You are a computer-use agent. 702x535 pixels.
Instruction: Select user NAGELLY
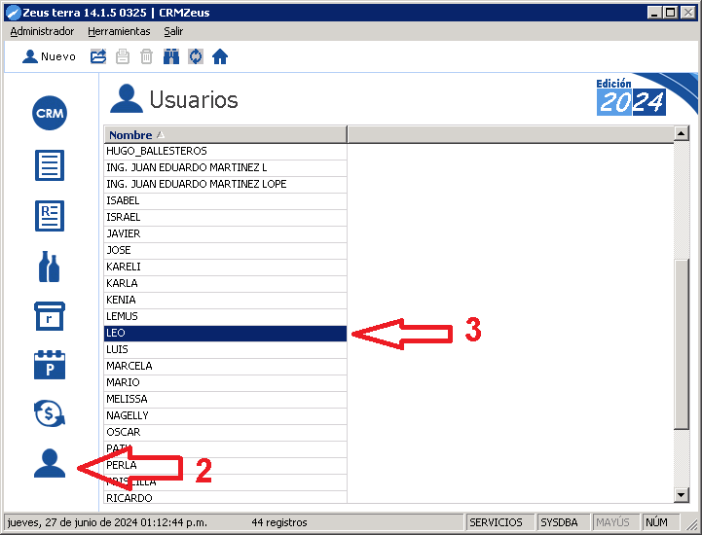[226, 416]
